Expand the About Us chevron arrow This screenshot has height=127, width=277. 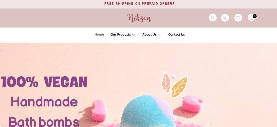coord(159,35)
